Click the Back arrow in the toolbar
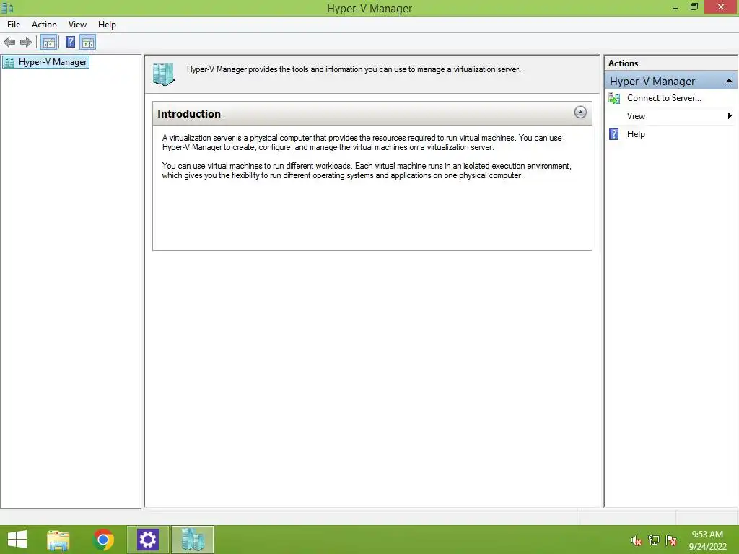The width and height of the screenshot is (739, 554). coord(9,43)
